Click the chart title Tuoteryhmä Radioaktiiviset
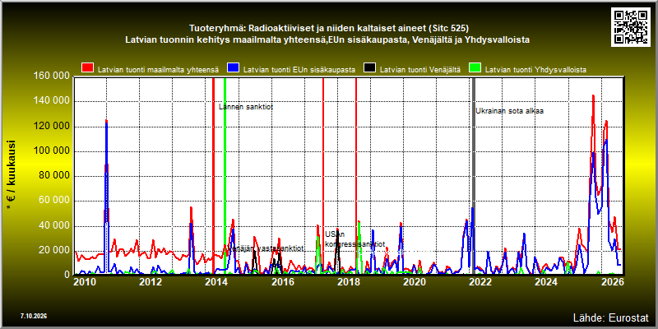 coord(329,29)
